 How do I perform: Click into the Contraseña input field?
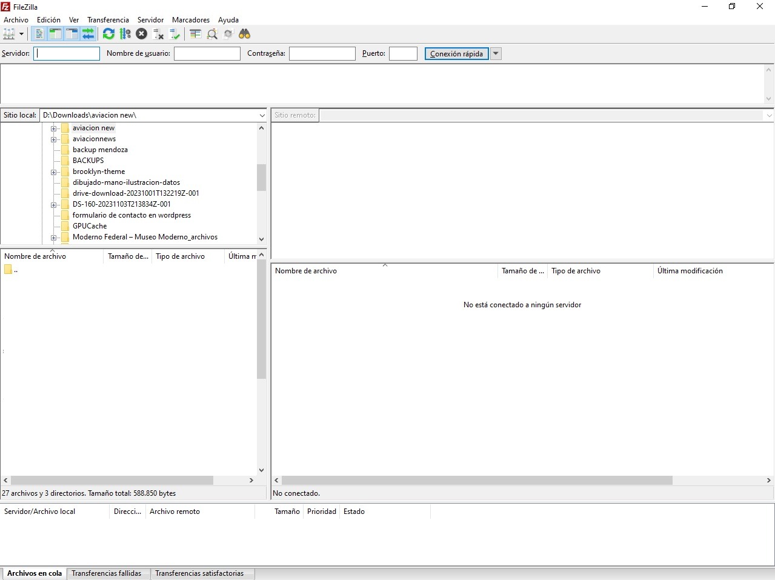322,53
